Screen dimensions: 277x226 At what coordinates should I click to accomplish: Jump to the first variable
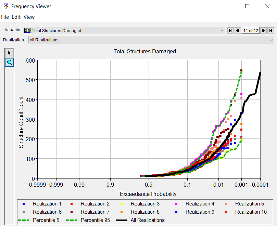point(231,30)
